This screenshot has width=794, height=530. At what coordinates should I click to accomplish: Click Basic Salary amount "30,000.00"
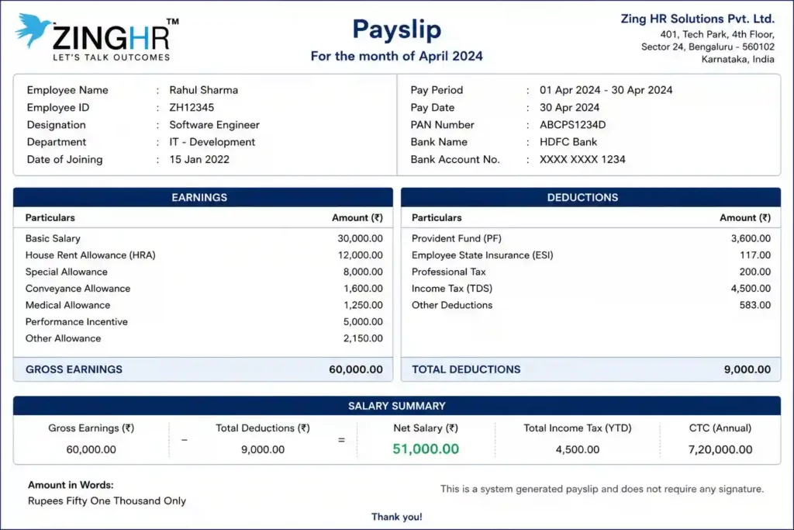point(360,239)
